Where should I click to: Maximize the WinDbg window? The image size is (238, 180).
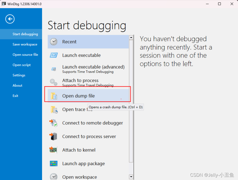(x=219, y=4)
